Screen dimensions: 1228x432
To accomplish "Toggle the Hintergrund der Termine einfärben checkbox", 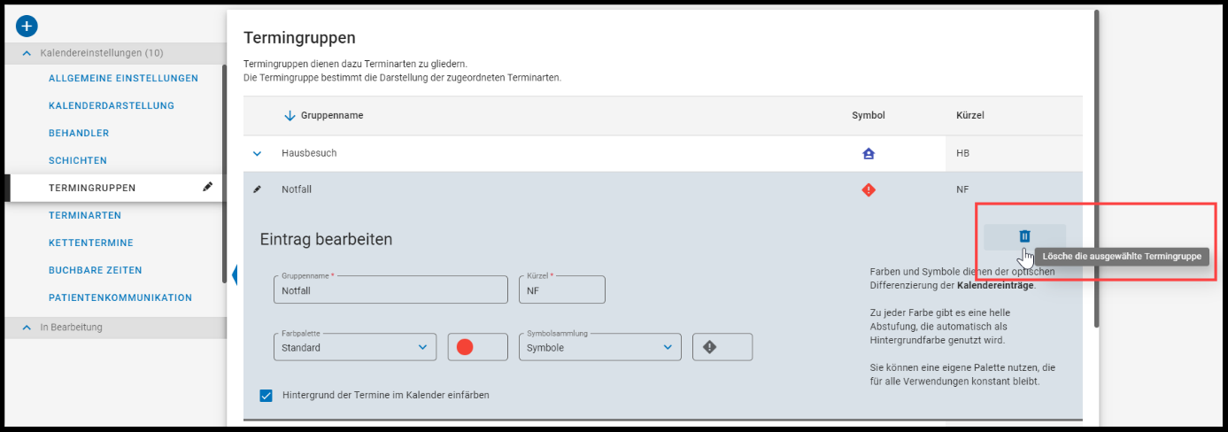I will click(266, 395).
